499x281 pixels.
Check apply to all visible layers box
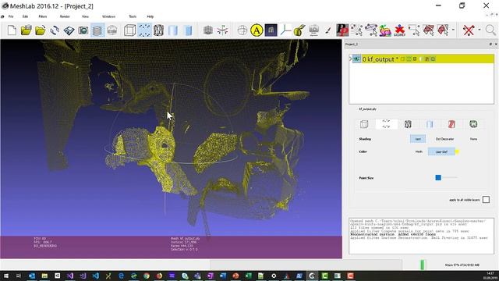486,200
